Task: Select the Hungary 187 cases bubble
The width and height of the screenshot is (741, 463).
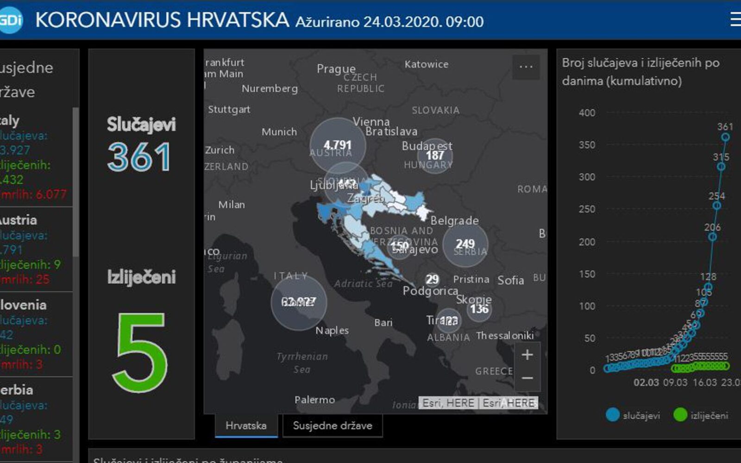Action: point(435,156)
